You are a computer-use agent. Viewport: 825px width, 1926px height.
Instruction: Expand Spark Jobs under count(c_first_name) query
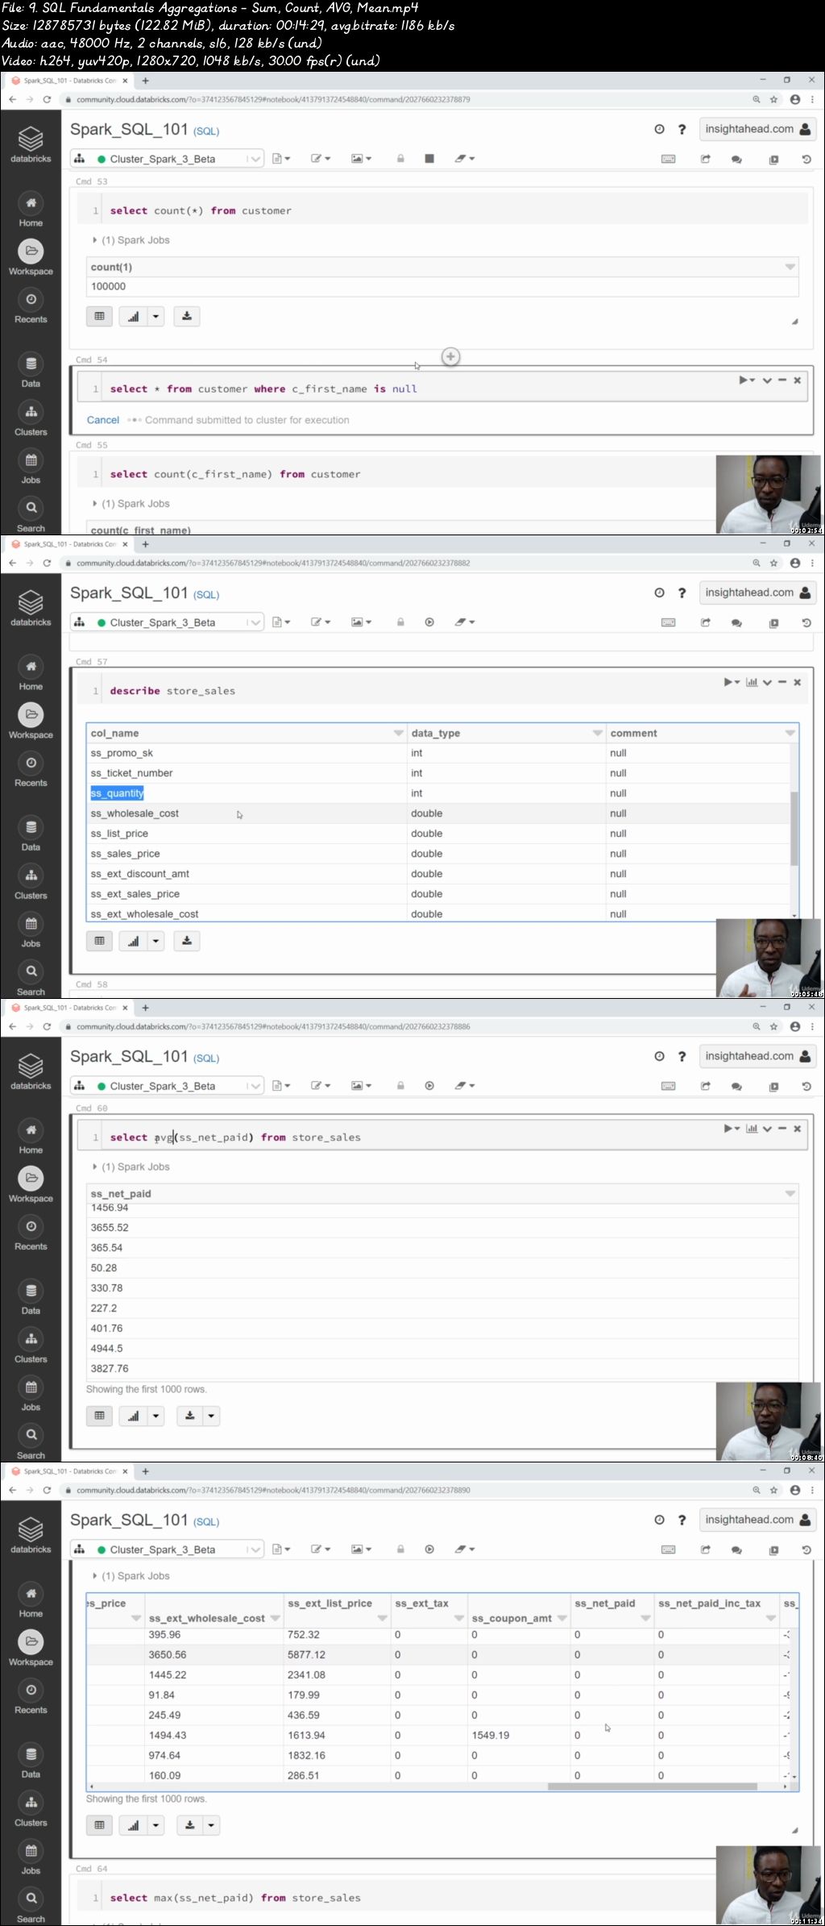pyautogui.click(x=132, y=504)
